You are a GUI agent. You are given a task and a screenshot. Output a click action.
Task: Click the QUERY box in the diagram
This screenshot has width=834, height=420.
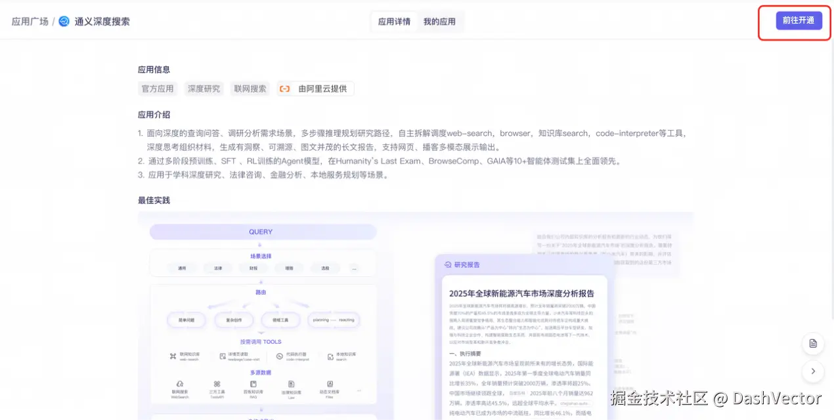click(x=263, y=232)
